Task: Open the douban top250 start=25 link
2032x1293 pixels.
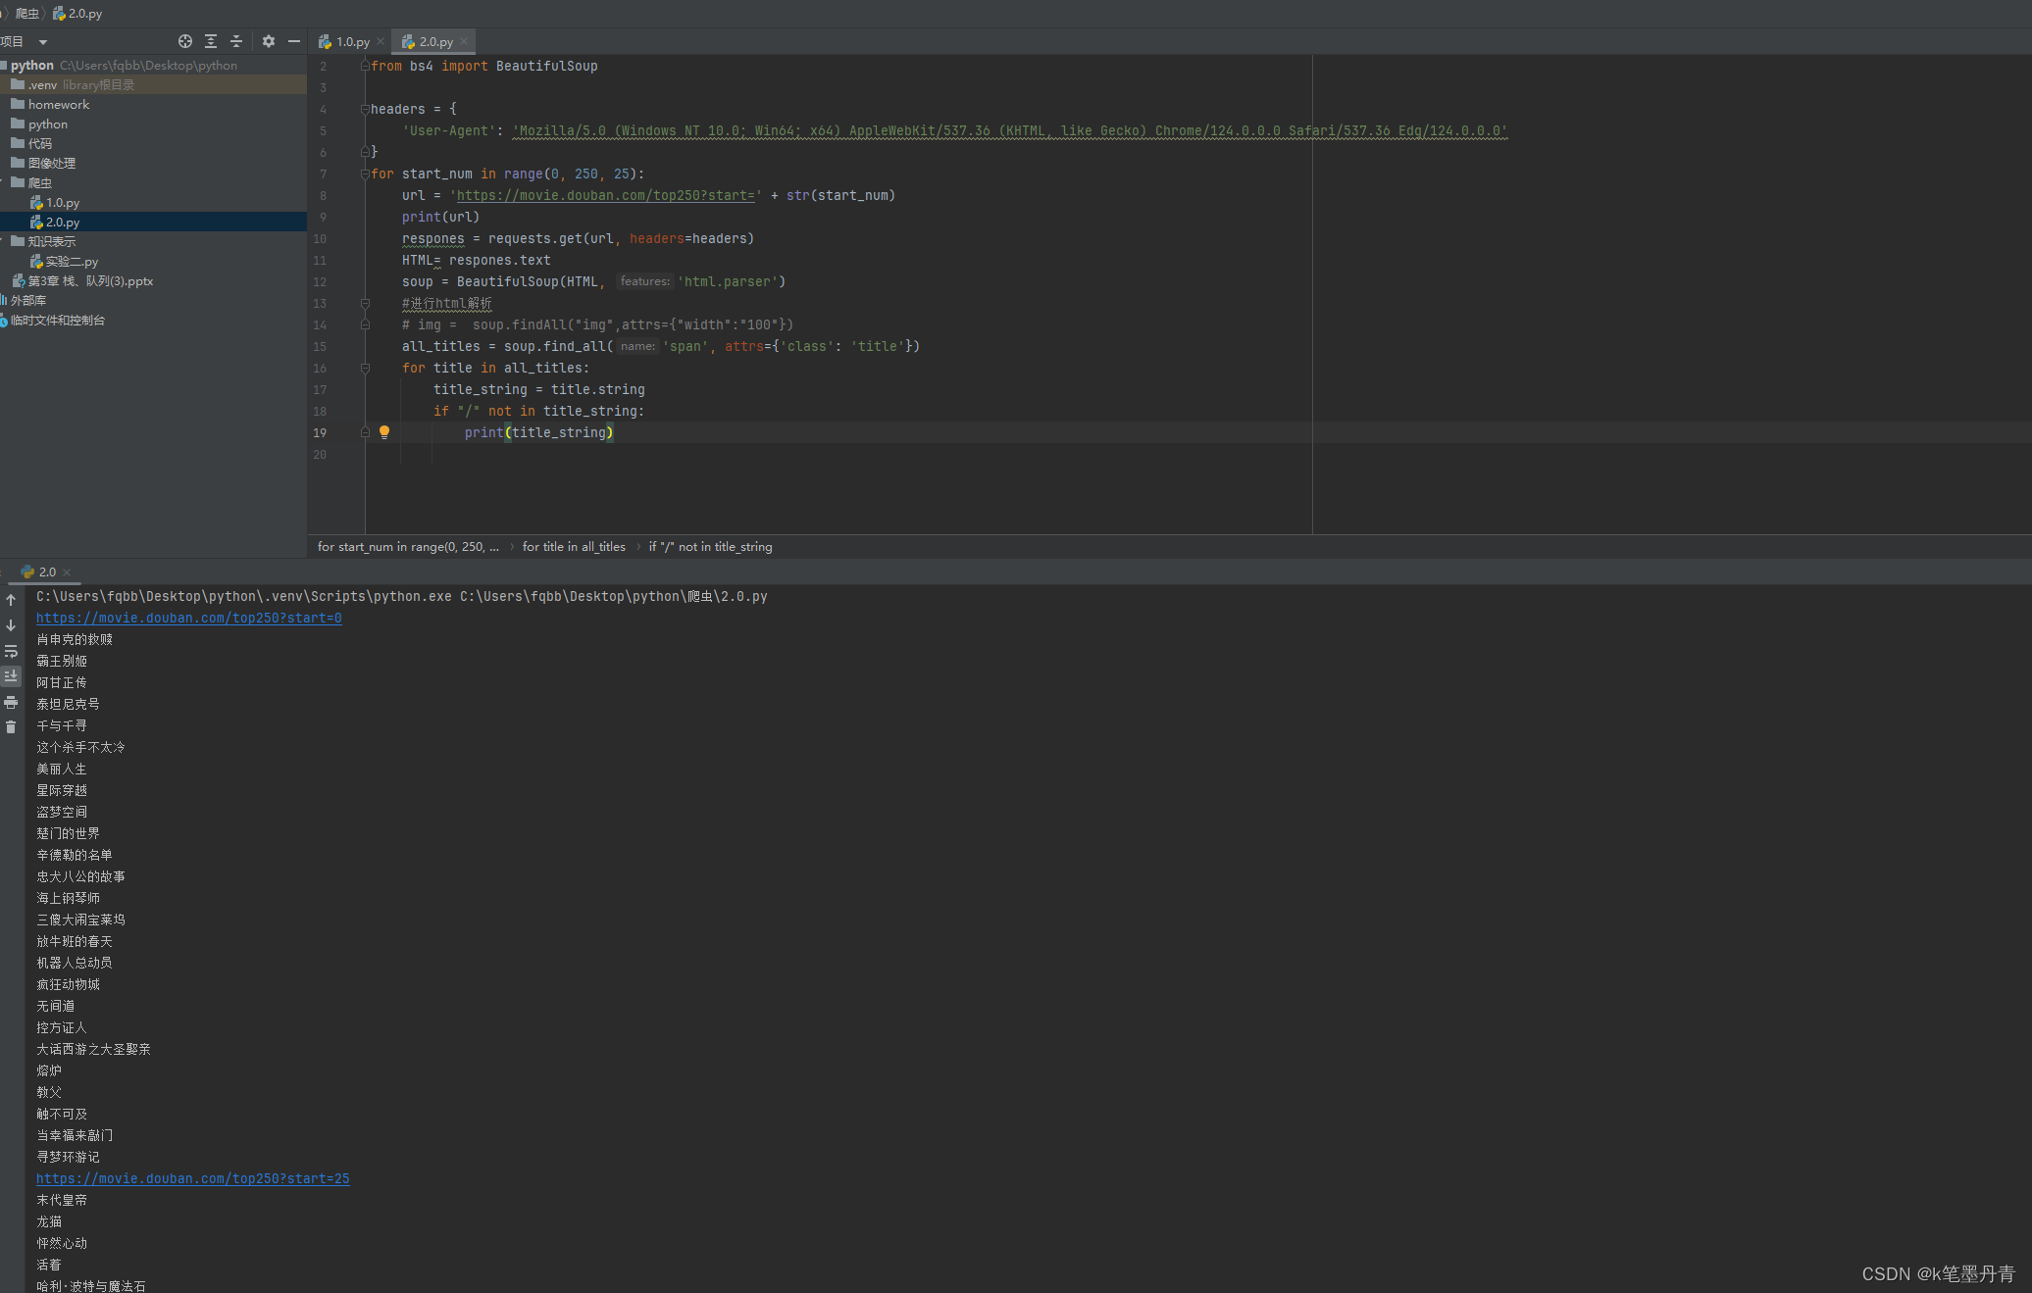Action: [193, 1179]
